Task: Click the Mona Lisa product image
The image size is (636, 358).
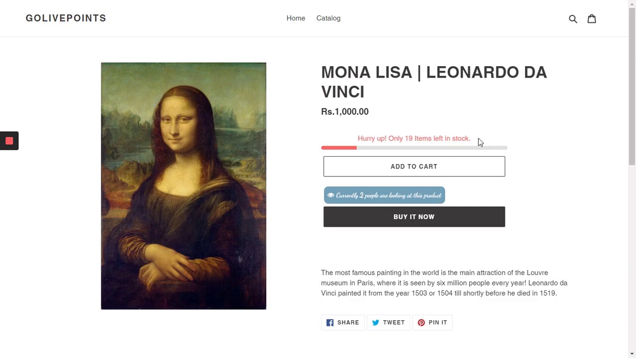Action: pyautogui.click(x=183, y=186)
